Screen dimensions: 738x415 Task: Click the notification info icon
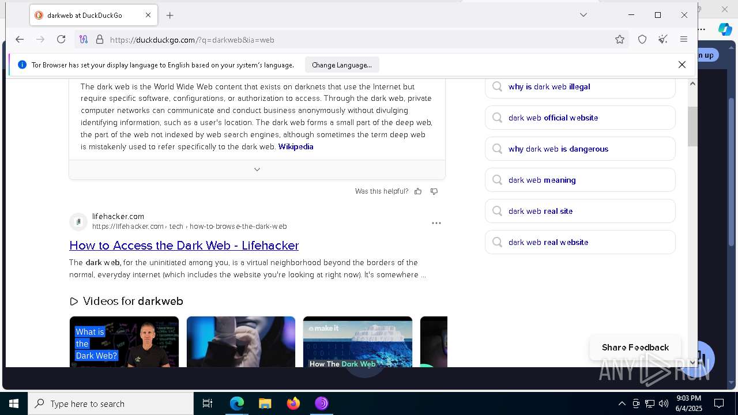(x=22, y=65)
